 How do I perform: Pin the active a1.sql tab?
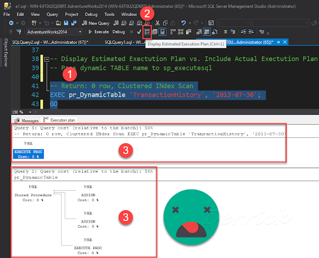click(x=278, y=42)
